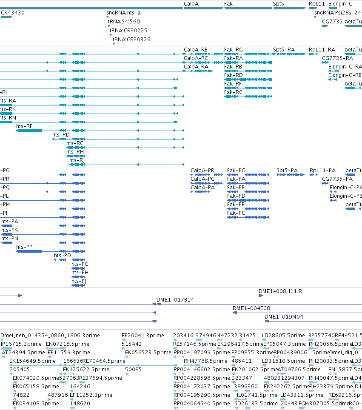The width and height of the screenshot is (362, 410).
Task: Click the hts-PC protein label
Action: (80, 264)
